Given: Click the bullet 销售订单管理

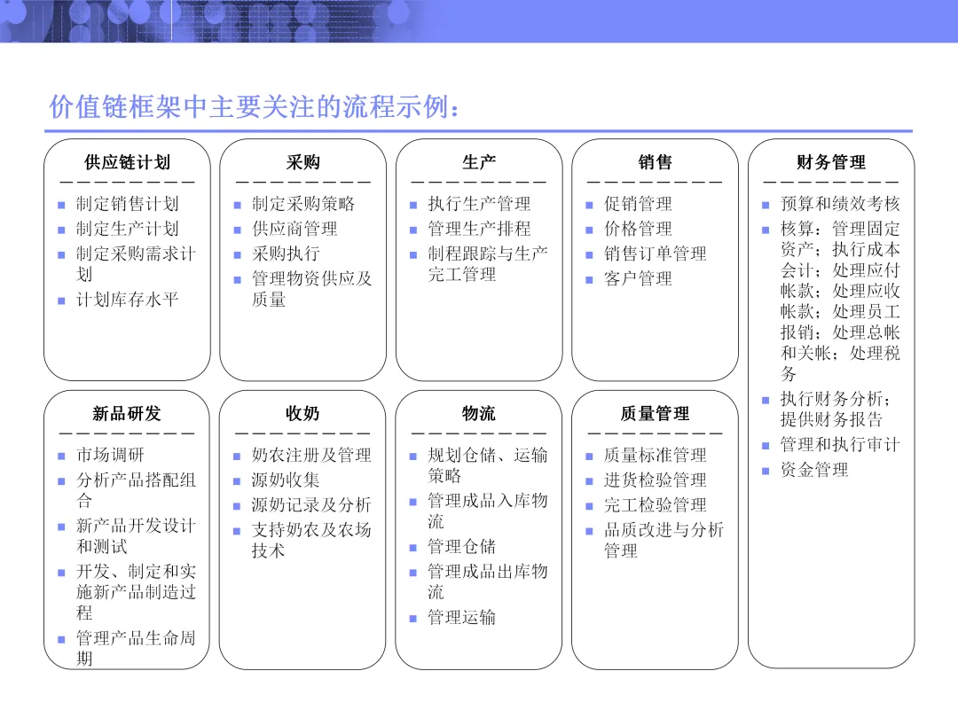Looking at the screenshot, I should (655, 254).
